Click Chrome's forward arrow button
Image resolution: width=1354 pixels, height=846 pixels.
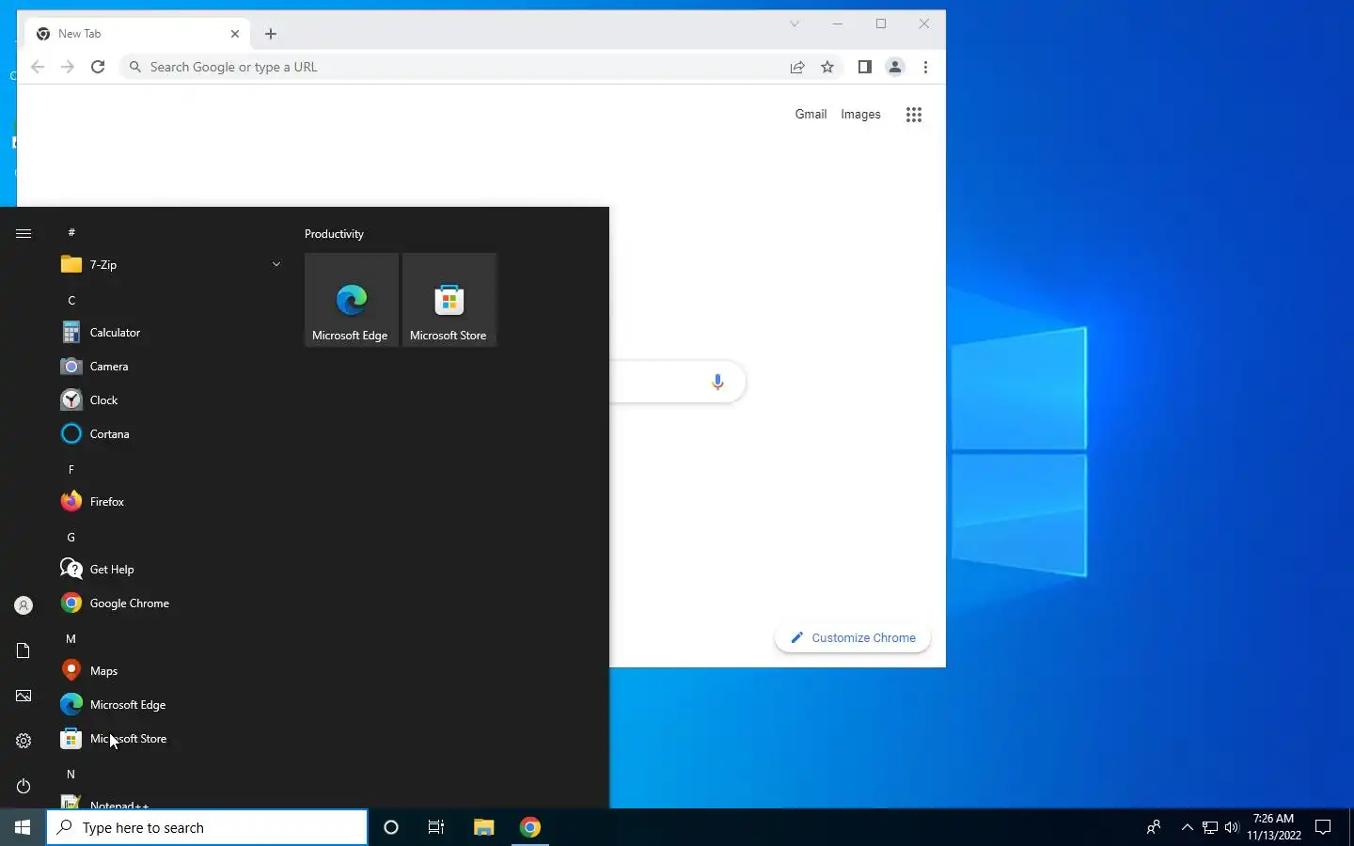coord(68,67)
